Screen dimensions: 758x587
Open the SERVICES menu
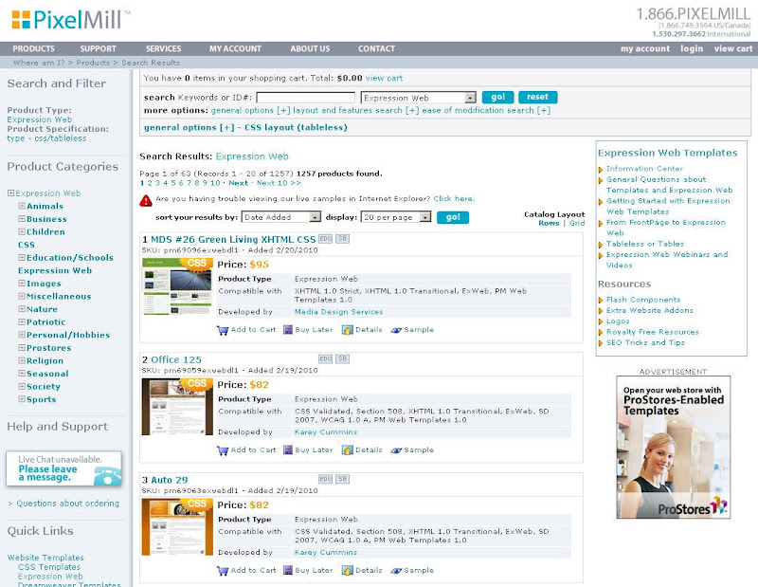pos(163,48)
